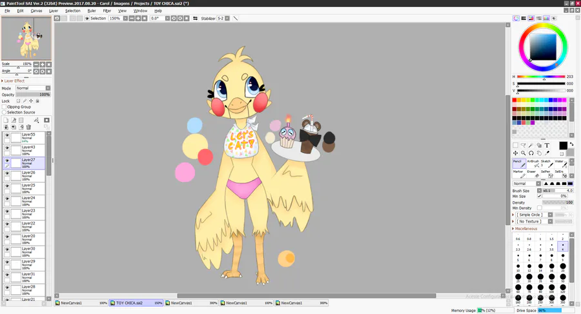The width and height of the screenshot is (581, 314).
Task: Choose the rectangular selection tool
Action: 515,145
